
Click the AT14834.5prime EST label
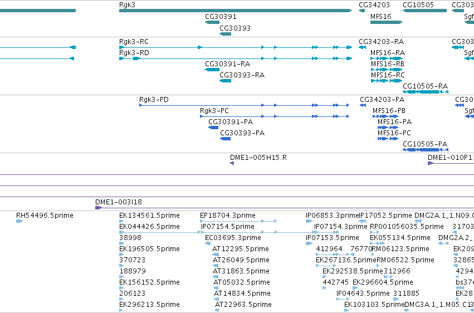pyautogui.click(x=242, y=294)
